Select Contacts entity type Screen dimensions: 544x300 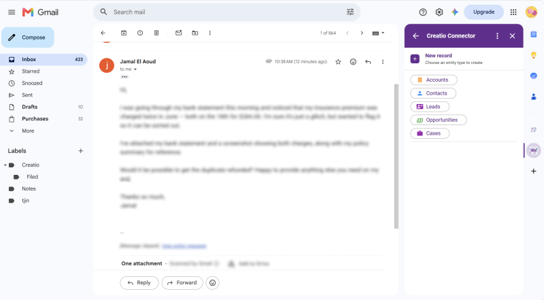pyautogui.click(x=433, y=93)
